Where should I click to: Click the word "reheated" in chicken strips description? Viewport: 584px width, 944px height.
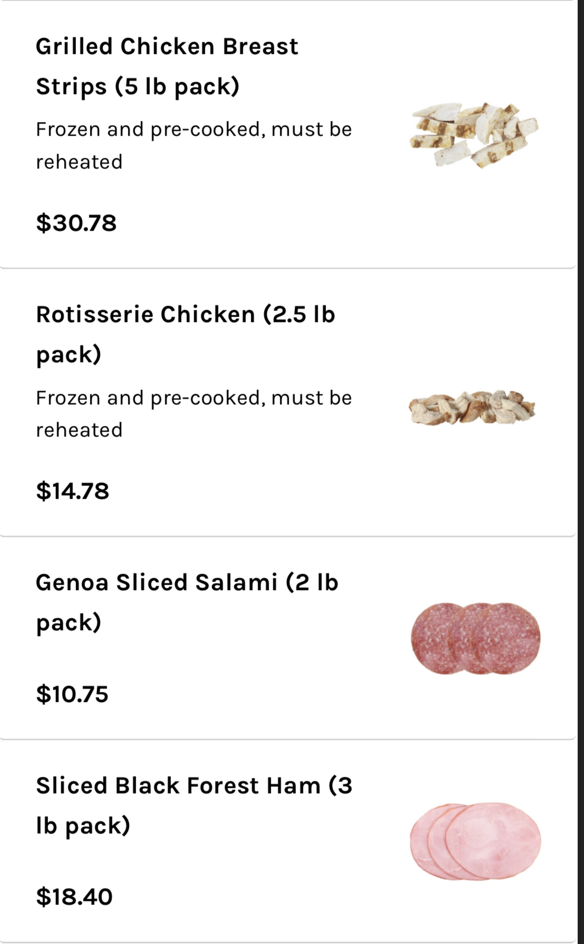click(79, 162)
